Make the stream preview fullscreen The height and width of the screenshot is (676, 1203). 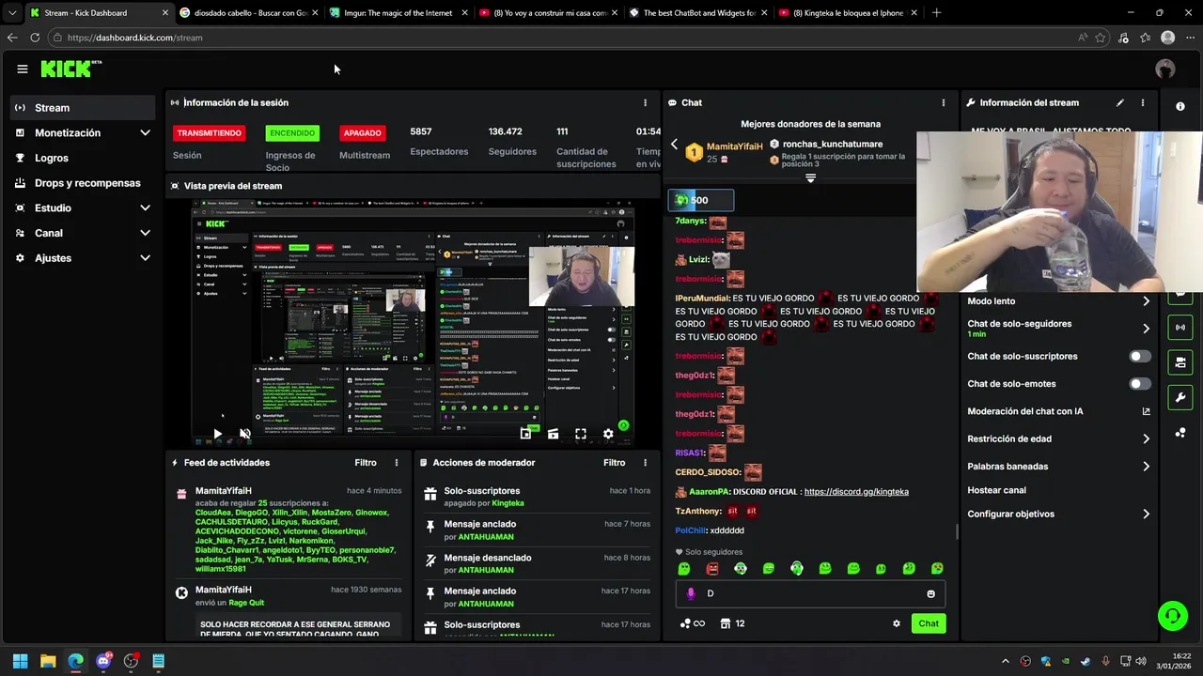581,434
